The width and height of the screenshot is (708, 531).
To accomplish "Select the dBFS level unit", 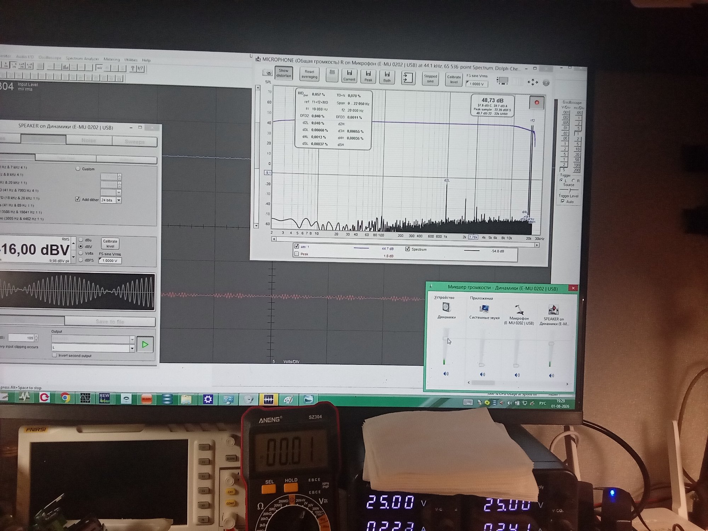I will [81, 260].
